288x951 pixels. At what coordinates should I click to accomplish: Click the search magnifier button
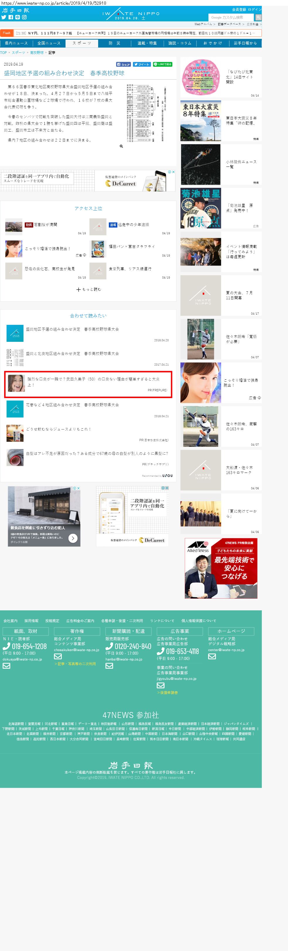point(258,17)
